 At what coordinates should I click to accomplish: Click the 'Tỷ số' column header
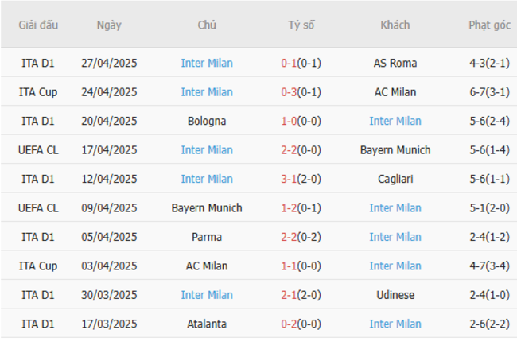(301, 25)
